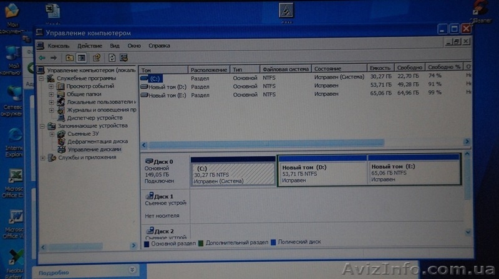The image size is (499, 279).
Task: Expand the Просмотр событий node
Action: (x=51, y=86)
